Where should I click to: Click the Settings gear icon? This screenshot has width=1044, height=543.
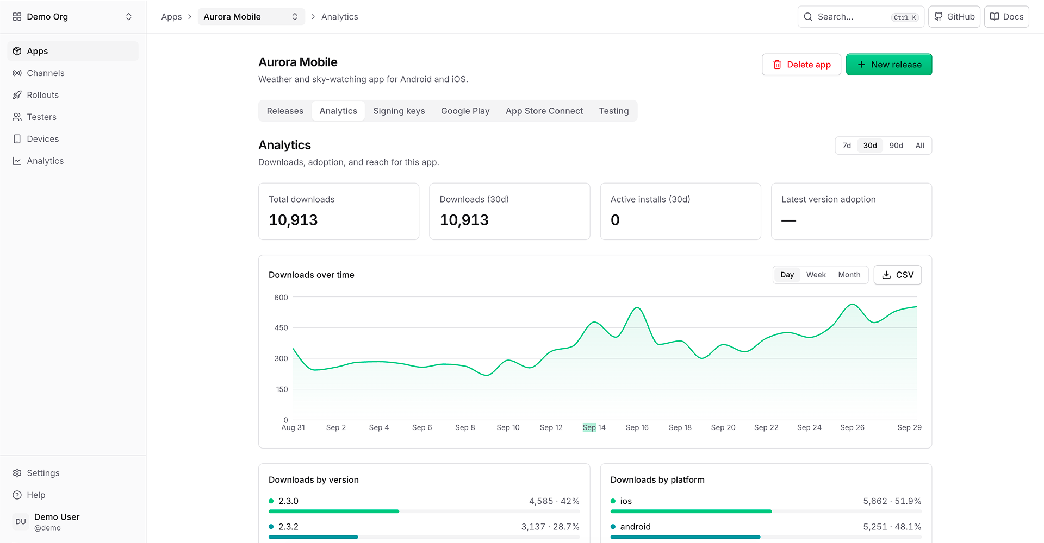point(17,473)
